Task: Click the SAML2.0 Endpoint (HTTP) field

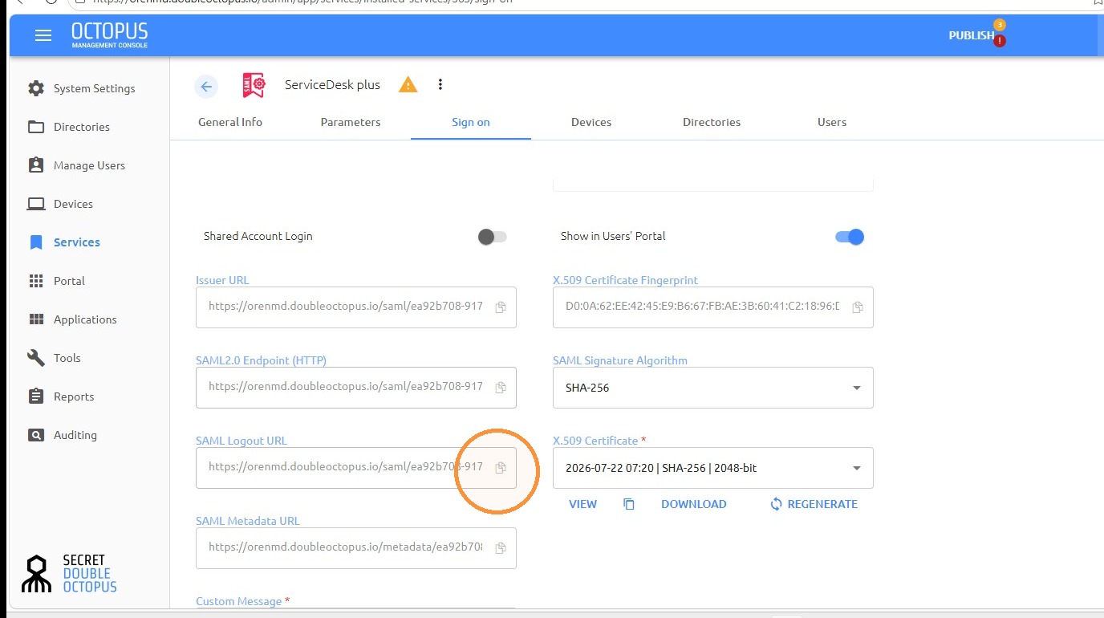Action: (355, 388)
